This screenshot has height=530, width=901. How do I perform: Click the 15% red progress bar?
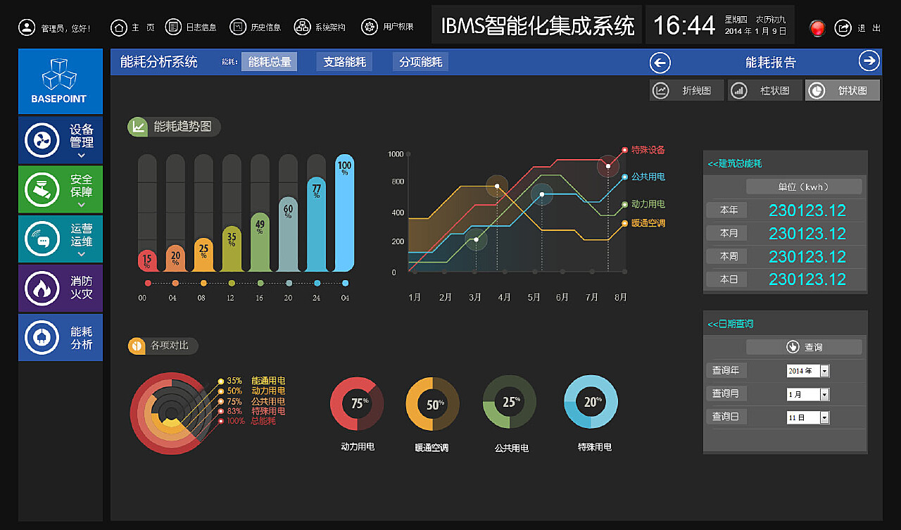pyautogui.click(x=147, y=260)
